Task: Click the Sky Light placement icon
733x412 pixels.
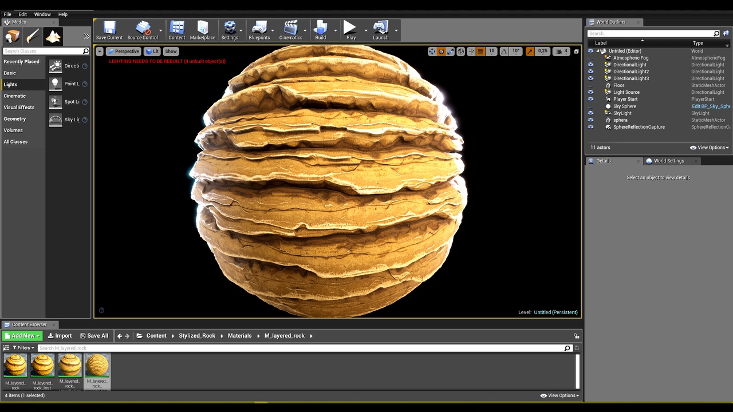Action: [x=56, y=120]
